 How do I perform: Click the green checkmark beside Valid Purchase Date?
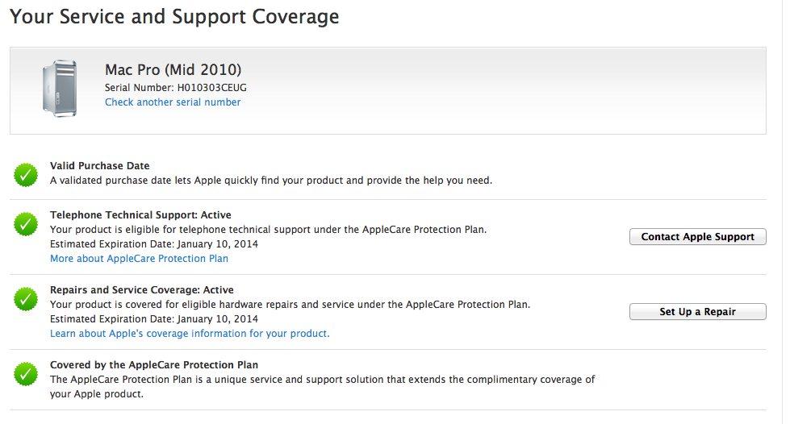[x=26, y=175]
